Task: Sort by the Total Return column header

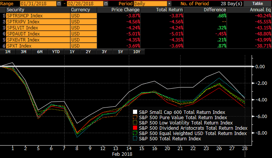Action: 162,10
